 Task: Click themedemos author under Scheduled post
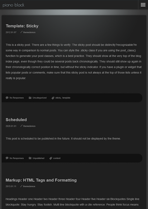[29, 126]
